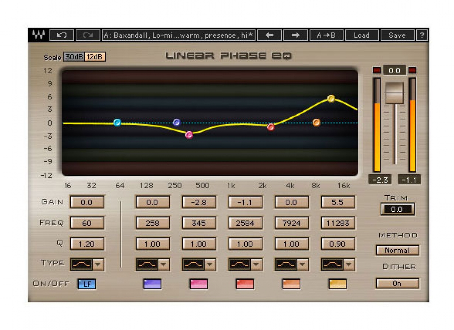454x330 pixels.
Task: Click the left output level meter
Action: (377, 125)
